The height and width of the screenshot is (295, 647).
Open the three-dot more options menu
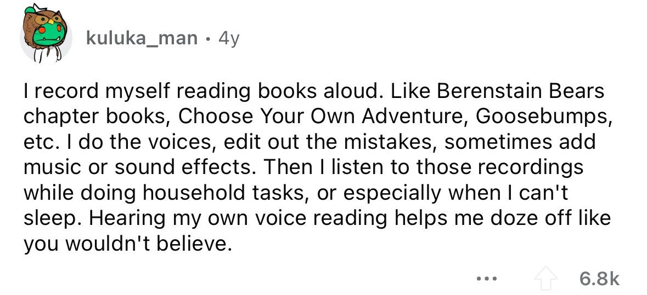(486, 279)
